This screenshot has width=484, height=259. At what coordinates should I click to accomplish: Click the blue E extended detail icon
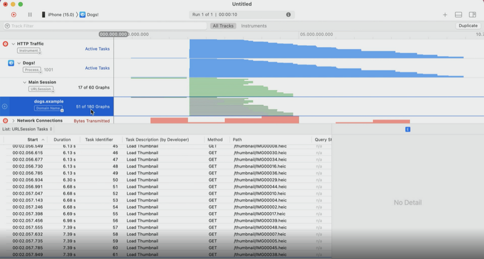coord(408,129)
